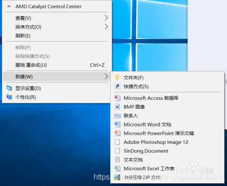Viewport: 227px width, 186px height.
Task: Choose 粘贴(P) paste entry
Action: [57, 47]
